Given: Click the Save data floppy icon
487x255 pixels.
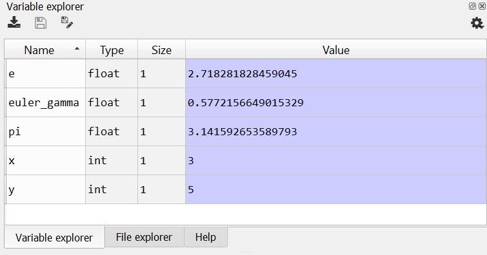Looking at the screenshot, I should [41, 23].
